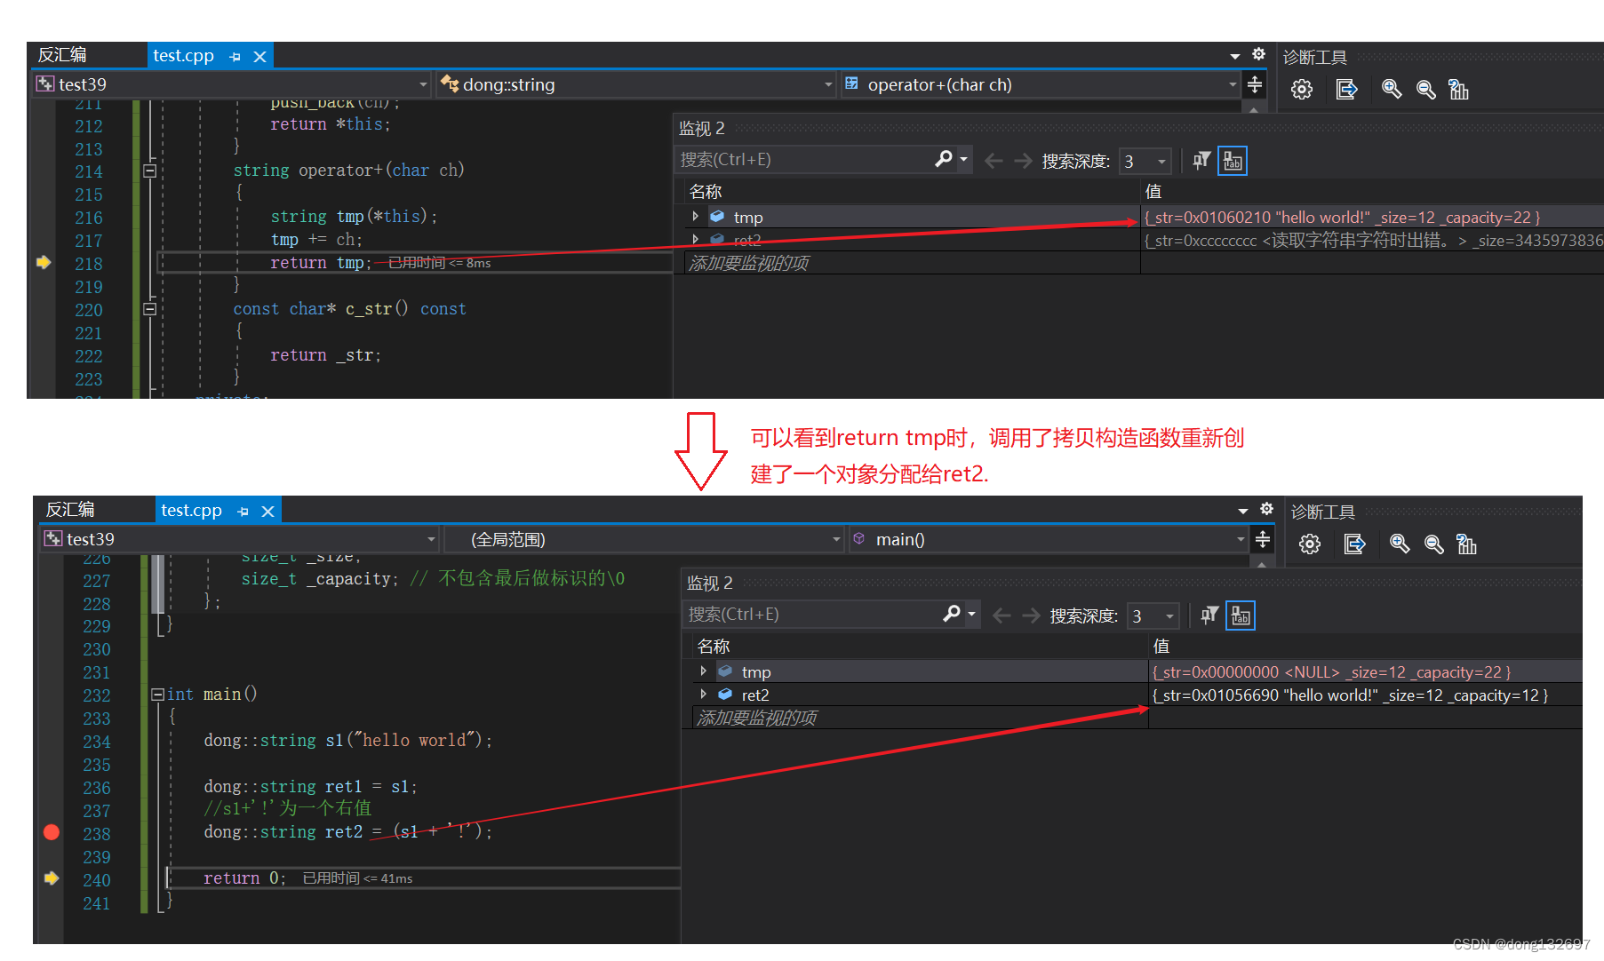The image size is (1604, 961).
Task: Click diagnostic zoom in magnifier in lower window
Action: (x=1400, y=544)
